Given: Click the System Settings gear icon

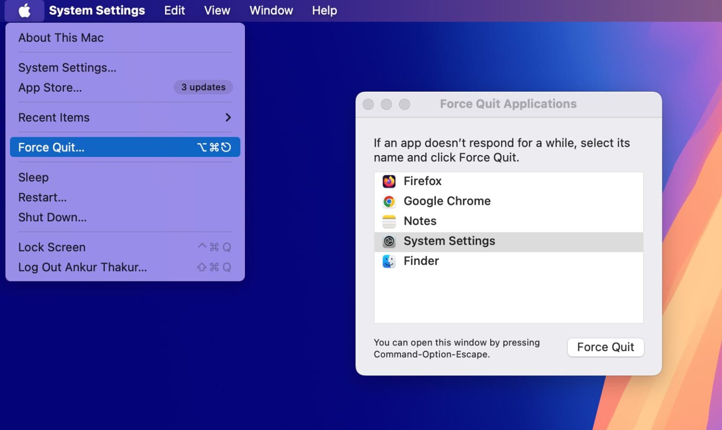Looking at the screenshot, I should [389, 242].
